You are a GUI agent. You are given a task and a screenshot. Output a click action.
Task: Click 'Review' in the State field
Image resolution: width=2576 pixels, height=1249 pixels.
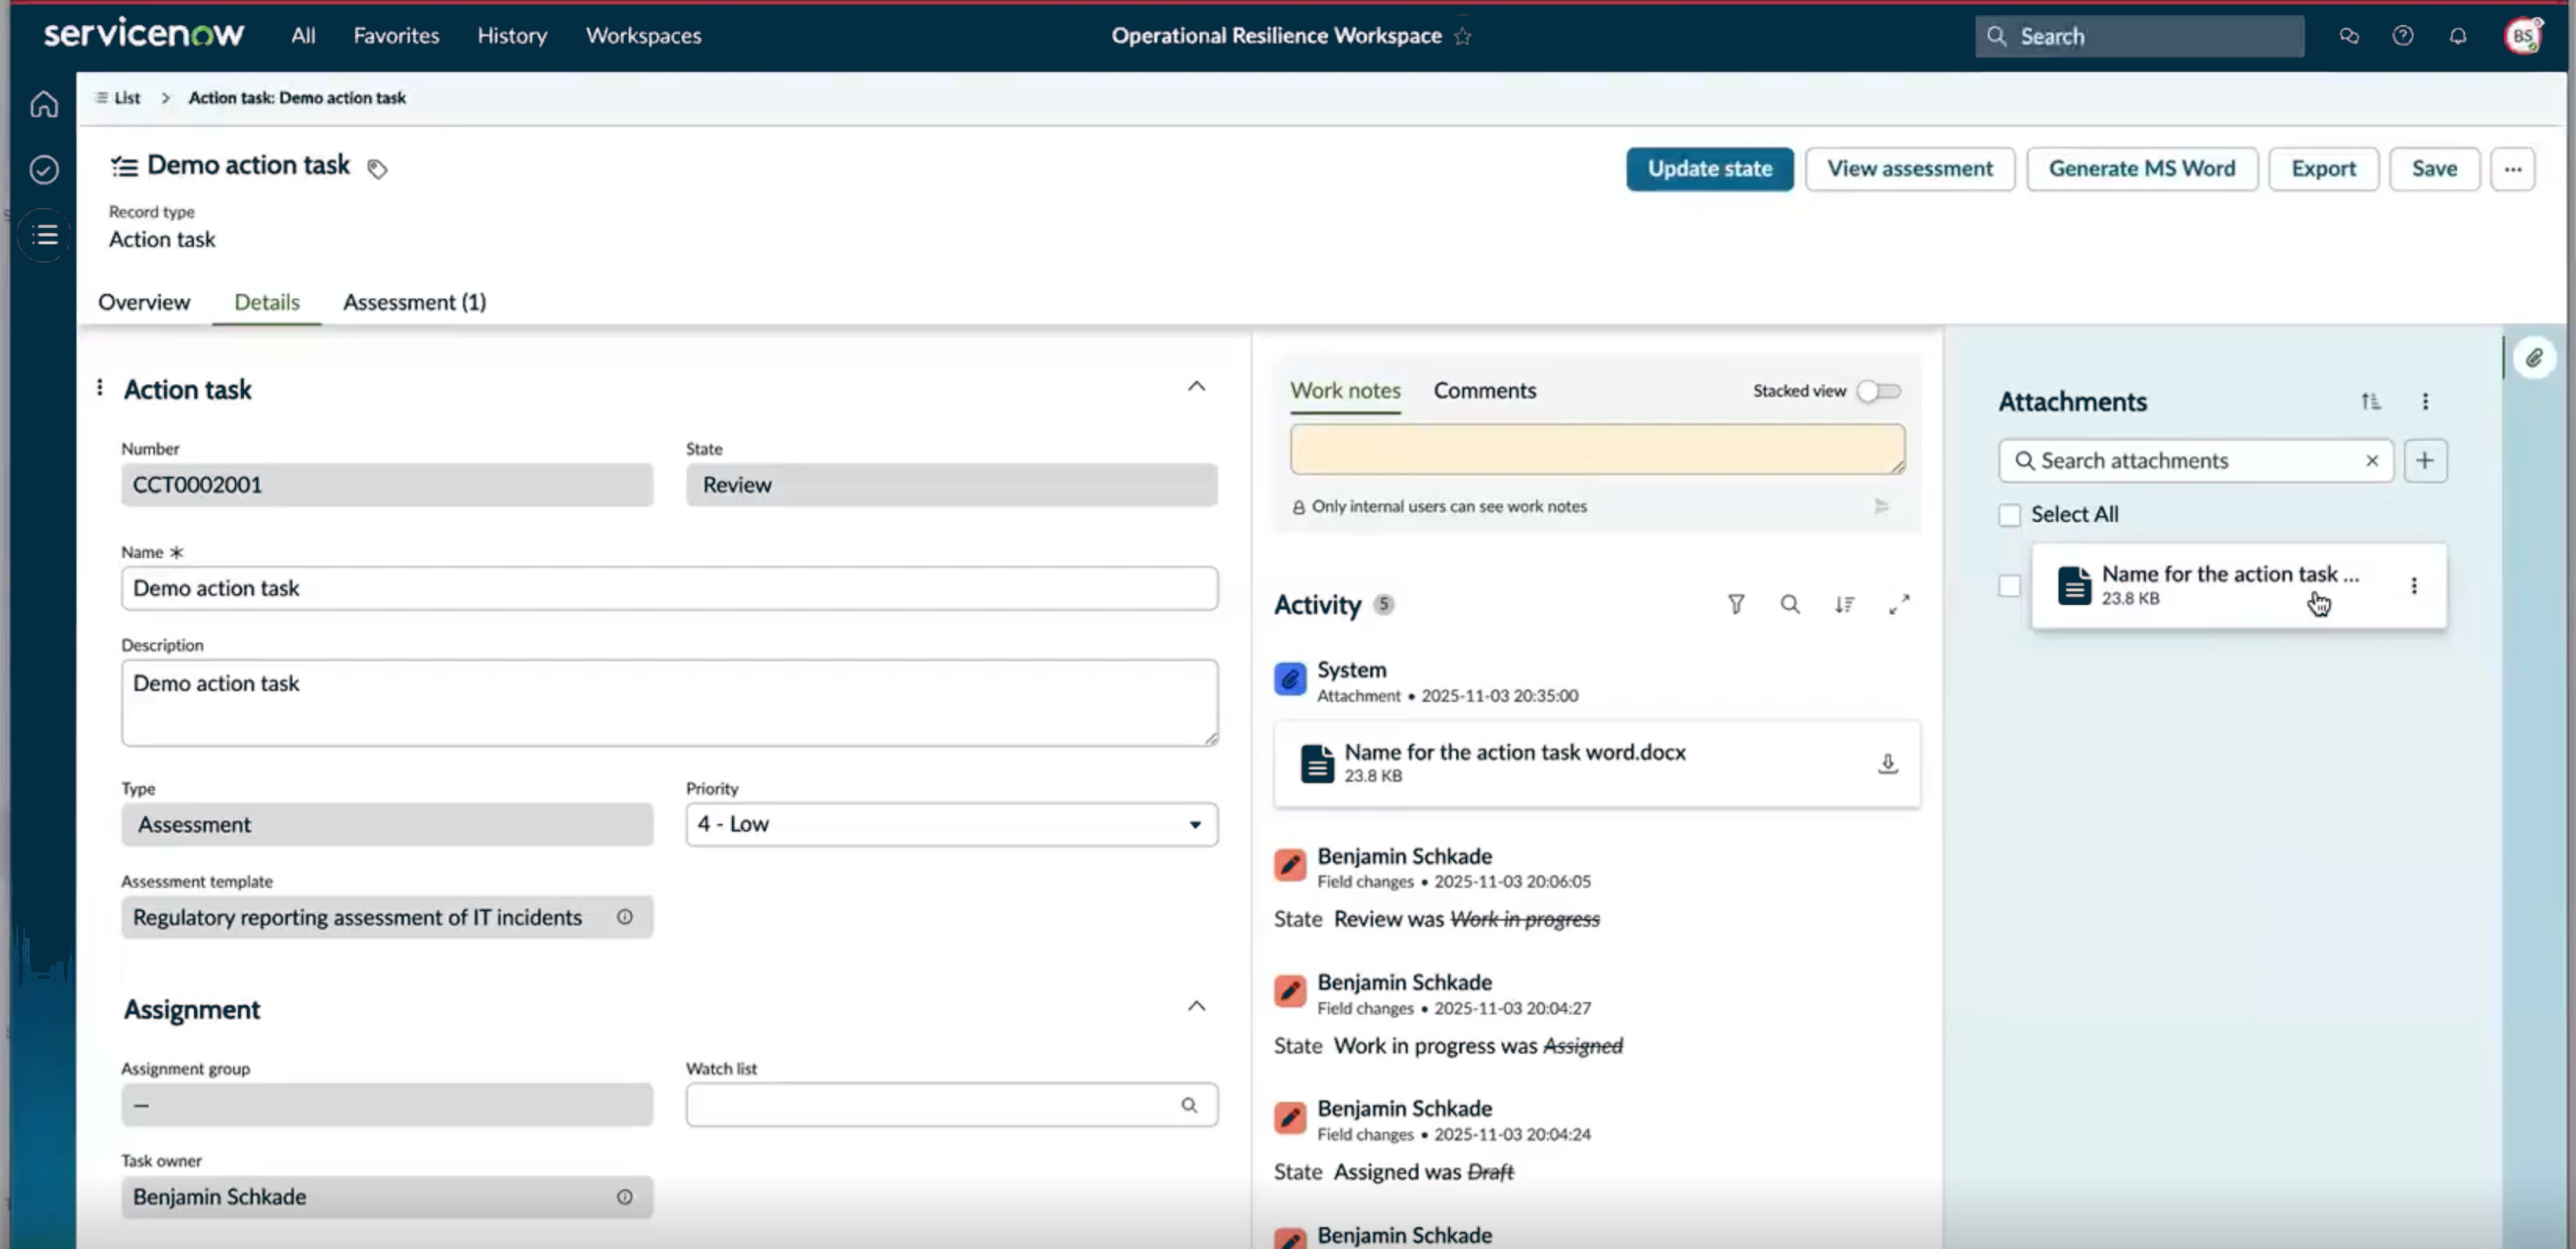(737, 485)
